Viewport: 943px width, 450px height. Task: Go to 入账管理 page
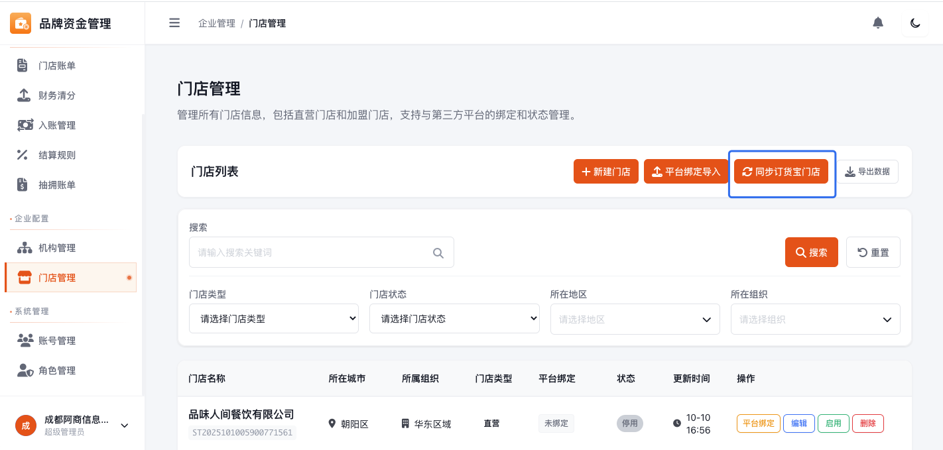[x=56, y=125]
